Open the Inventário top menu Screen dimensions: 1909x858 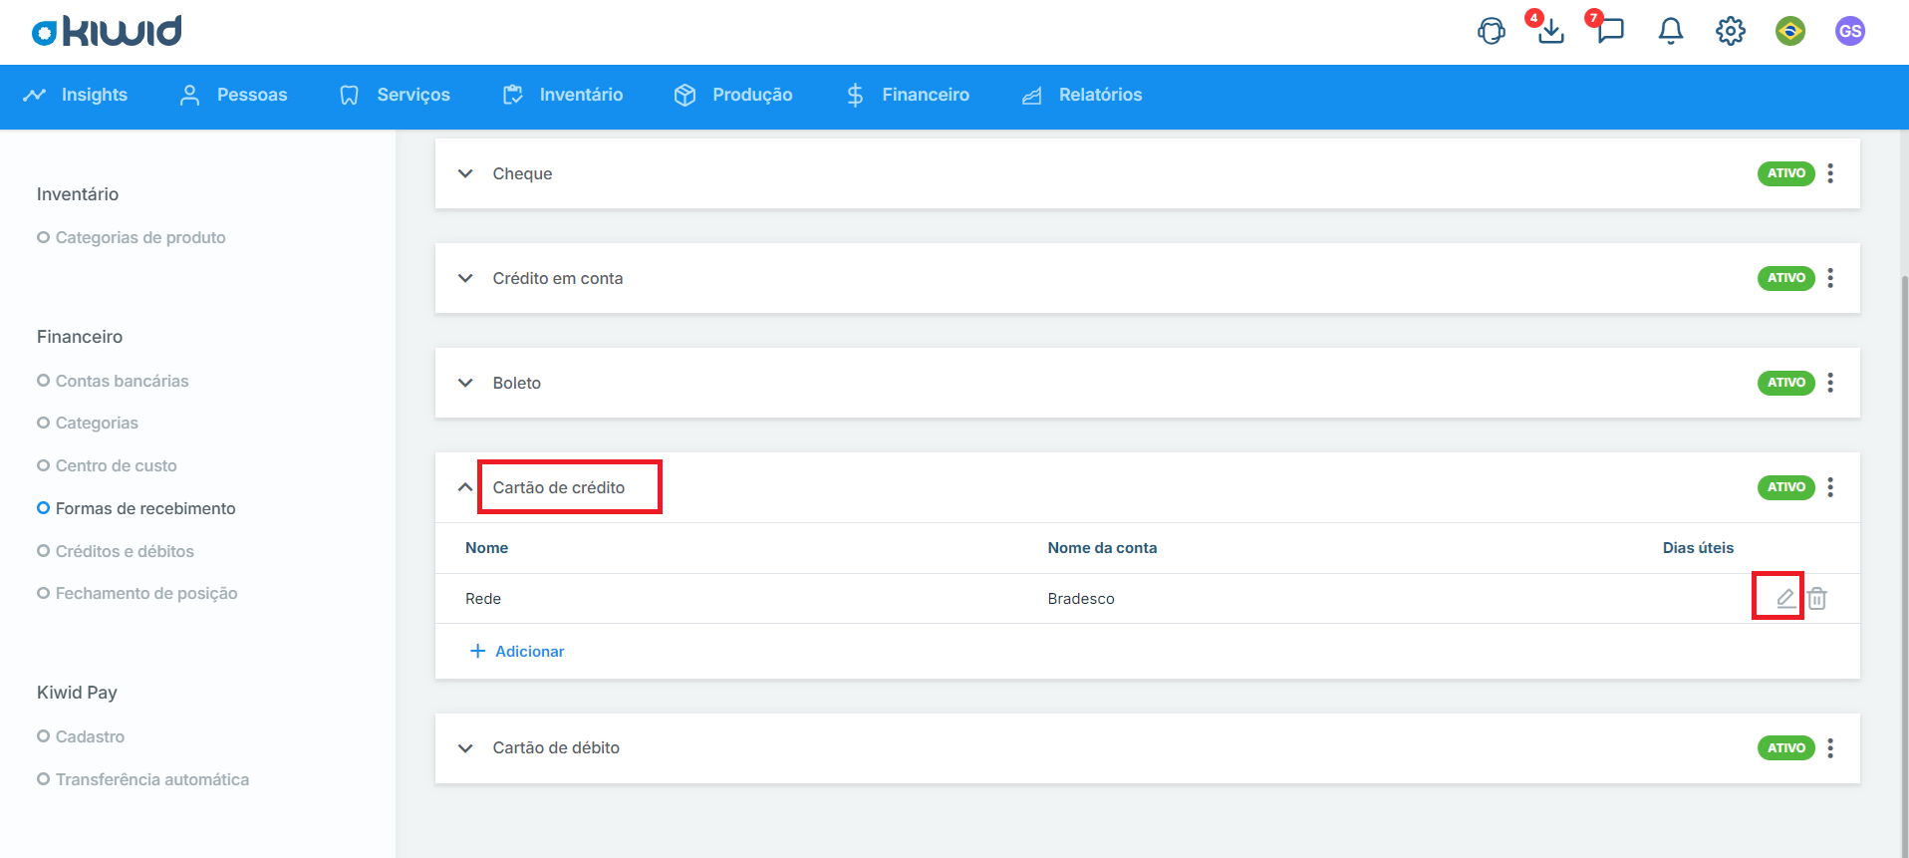(x=563, y=95)
